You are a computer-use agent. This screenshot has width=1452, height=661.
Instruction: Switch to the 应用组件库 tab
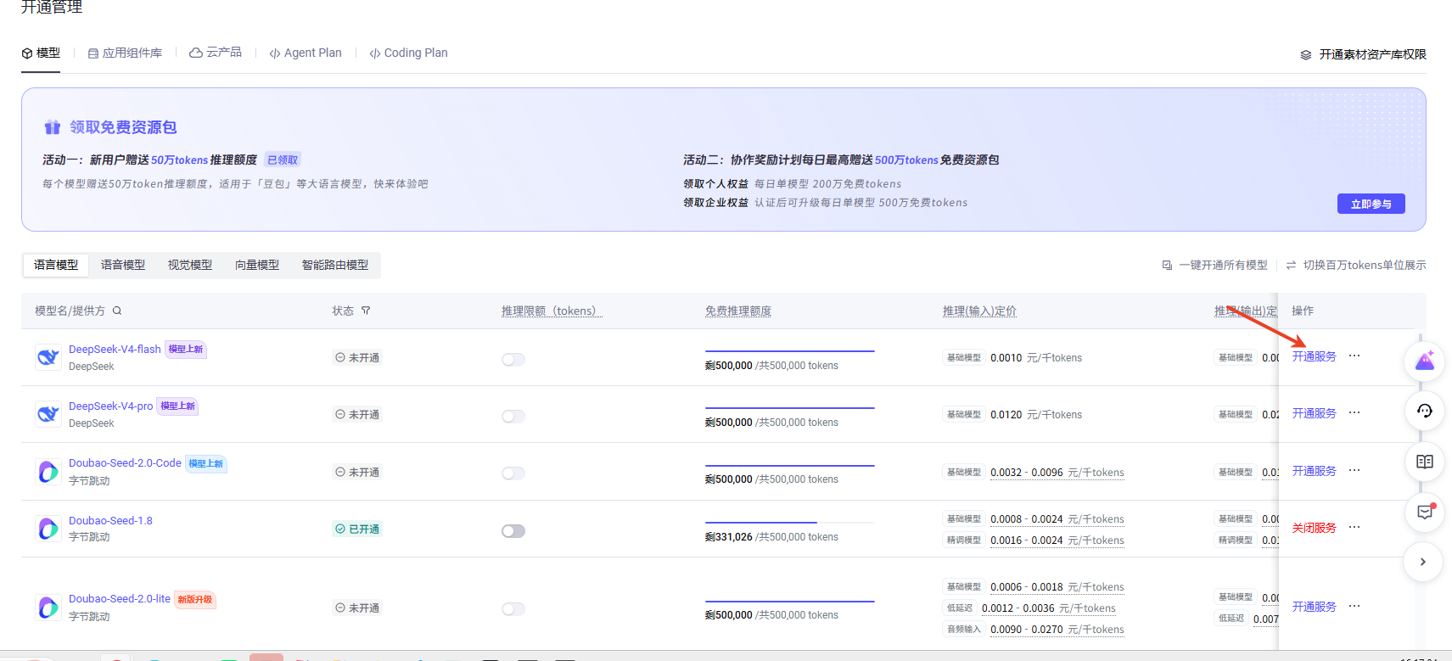point(125,53)
